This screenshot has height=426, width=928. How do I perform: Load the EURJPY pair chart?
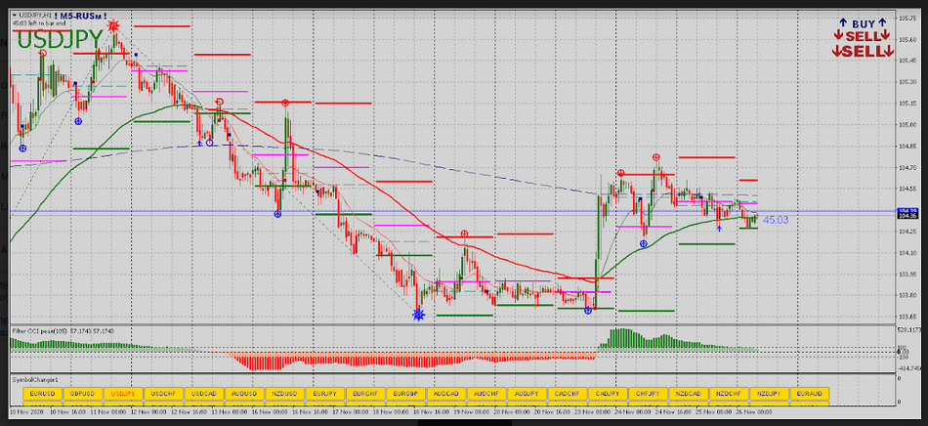pos(324,393)
